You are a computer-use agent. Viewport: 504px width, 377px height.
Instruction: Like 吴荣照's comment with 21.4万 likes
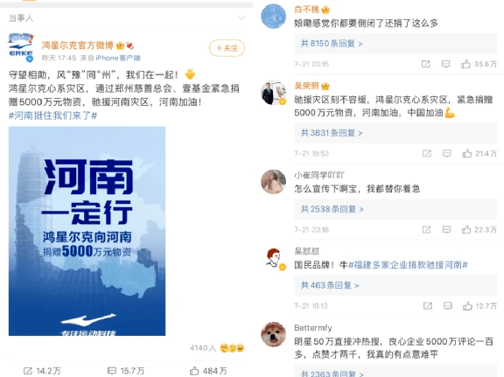pos(466,153)
